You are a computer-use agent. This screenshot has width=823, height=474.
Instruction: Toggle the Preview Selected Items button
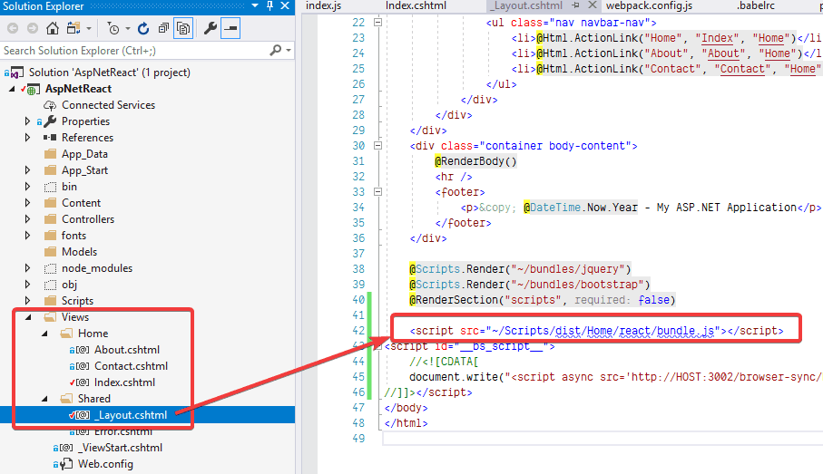tap(230, 29)
